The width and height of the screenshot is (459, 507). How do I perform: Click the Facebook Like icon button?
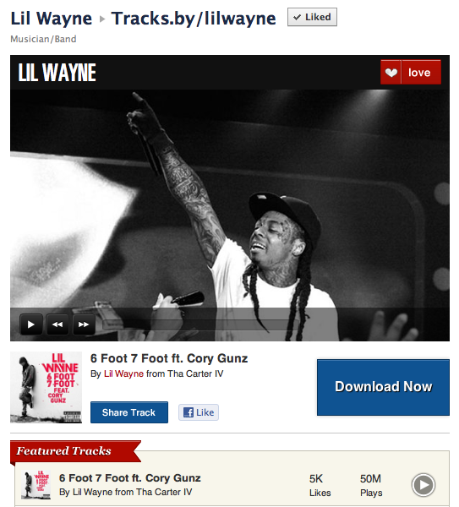(199, 412)
